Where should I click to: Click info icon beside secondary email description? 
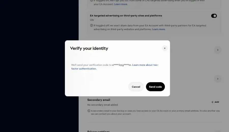[89, 111]
